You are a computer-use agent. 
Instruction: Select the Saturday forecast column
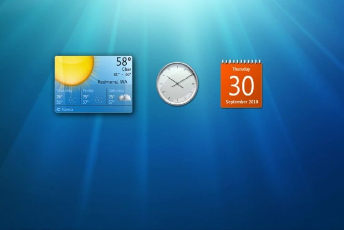[x=120, y=96]
